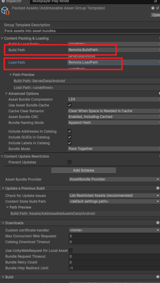Open the help icon in the Inspector header
Screen dimensions: 160x283
[x=153, y=8]
